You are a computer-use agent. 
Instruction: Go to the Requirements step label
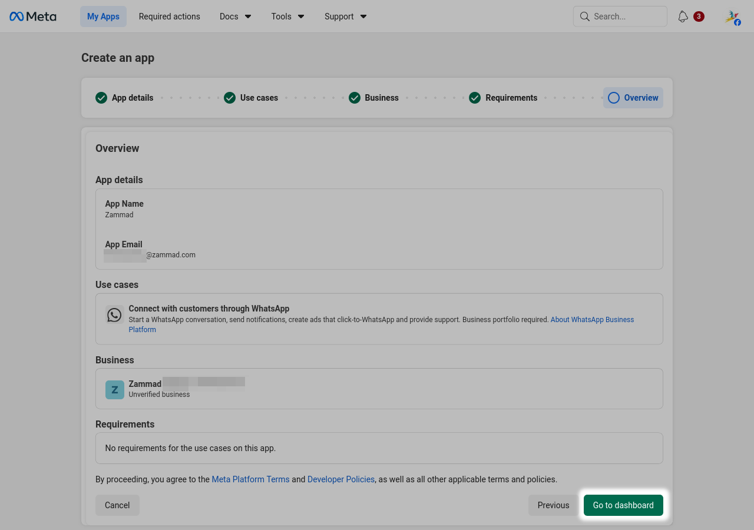511,98
